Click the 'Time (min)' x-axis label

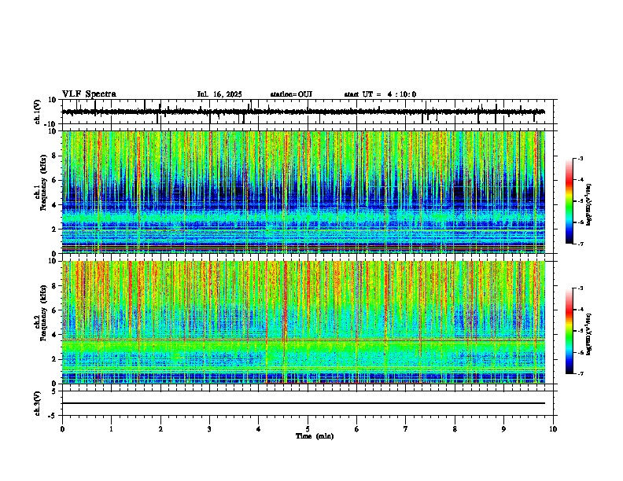pyautogui.click(x=315, y=436)
